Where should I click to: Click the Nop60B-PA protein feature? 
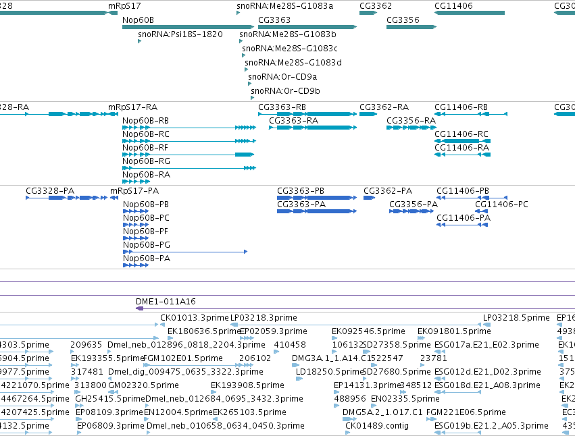[136, 265]
